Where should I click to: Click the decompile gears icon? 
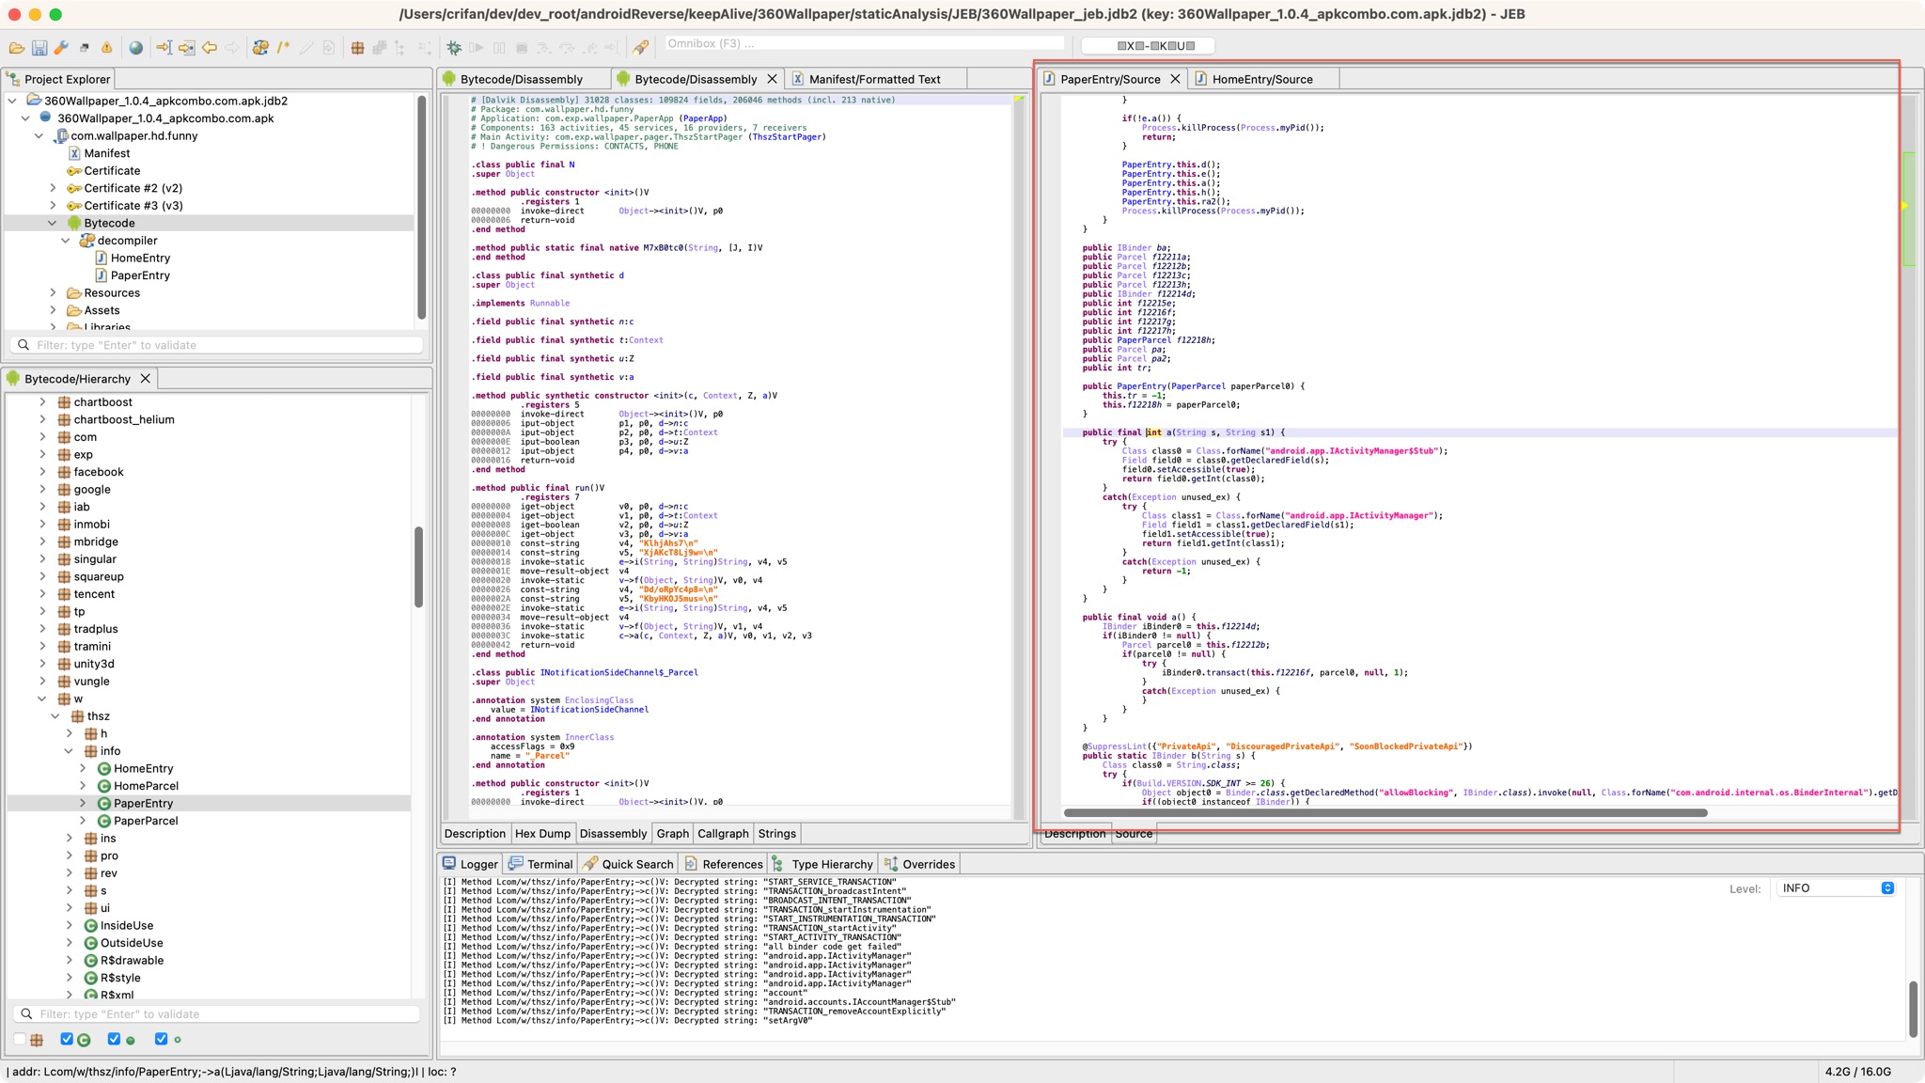pyautogui.click(x=261, y=47)
